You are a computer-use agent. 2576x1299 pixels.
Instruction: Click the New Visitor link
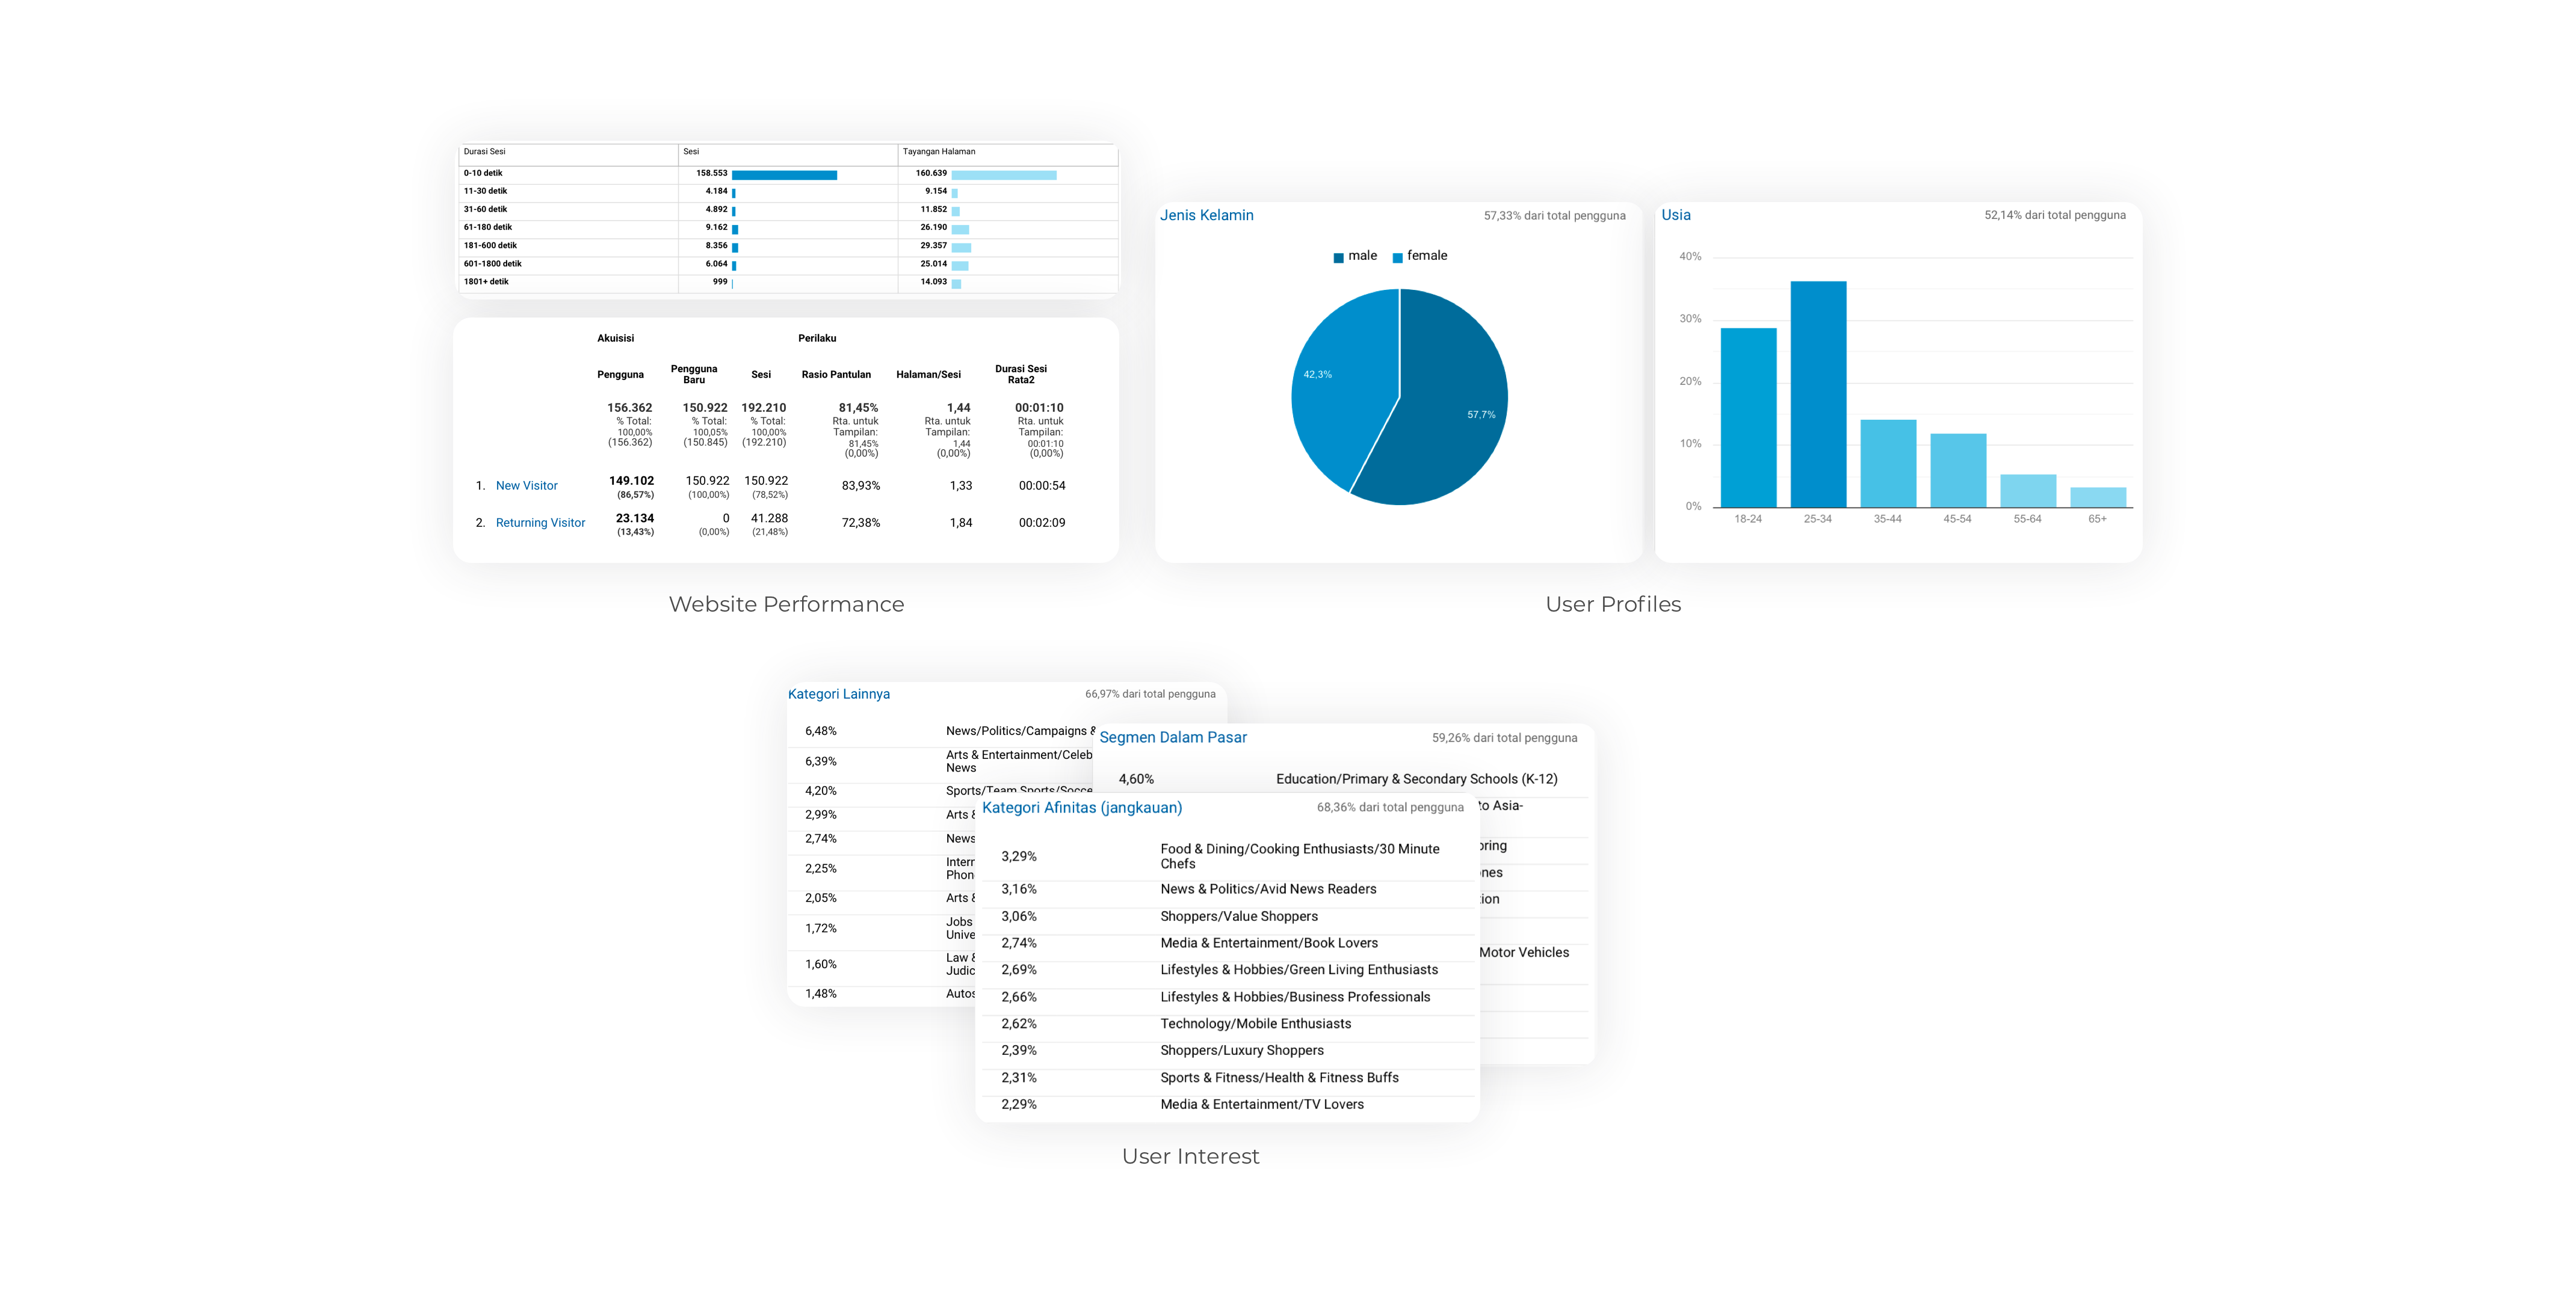[526, 486]
